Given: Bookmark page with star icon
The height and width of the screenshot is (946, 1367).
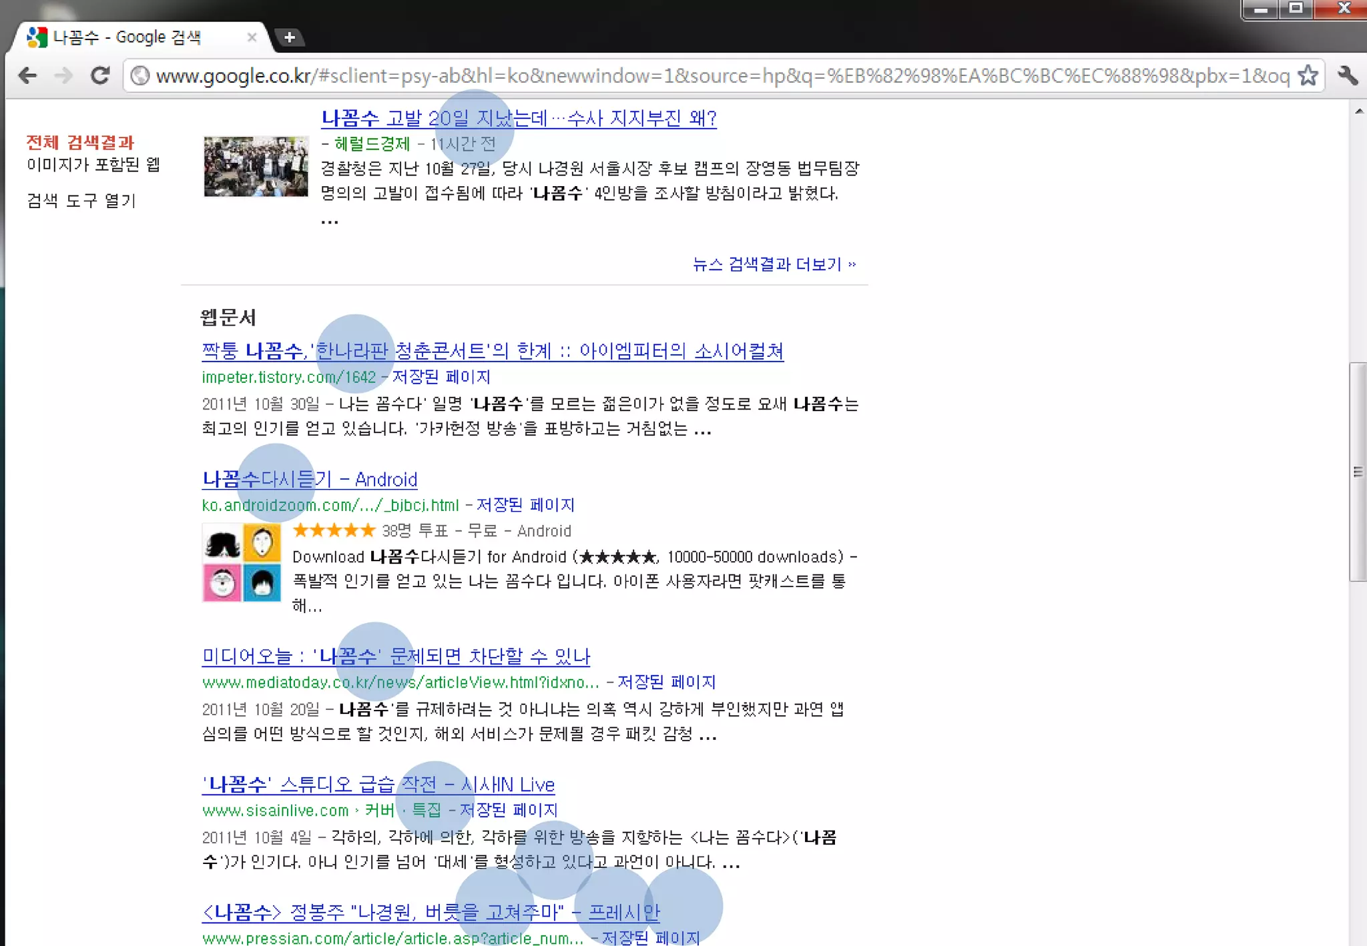Looking at the screenshot, I should [1307, 75].
